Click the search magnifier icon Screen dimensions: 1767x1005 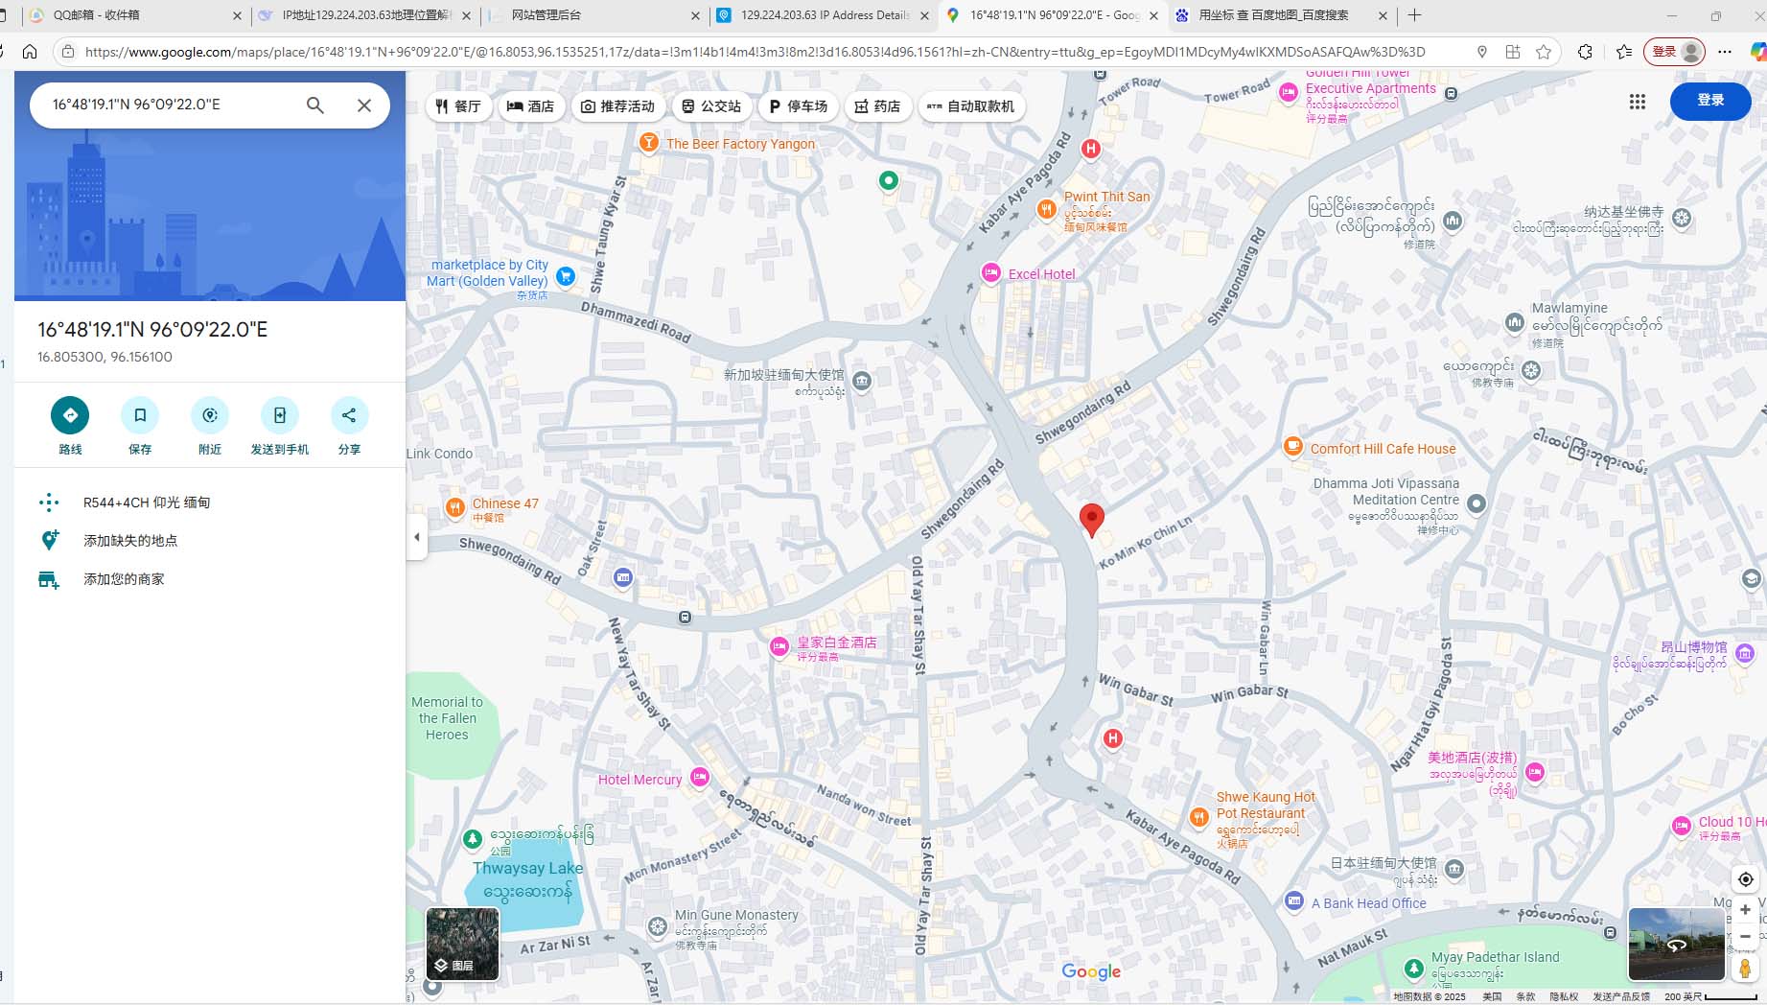click(314, 105)
